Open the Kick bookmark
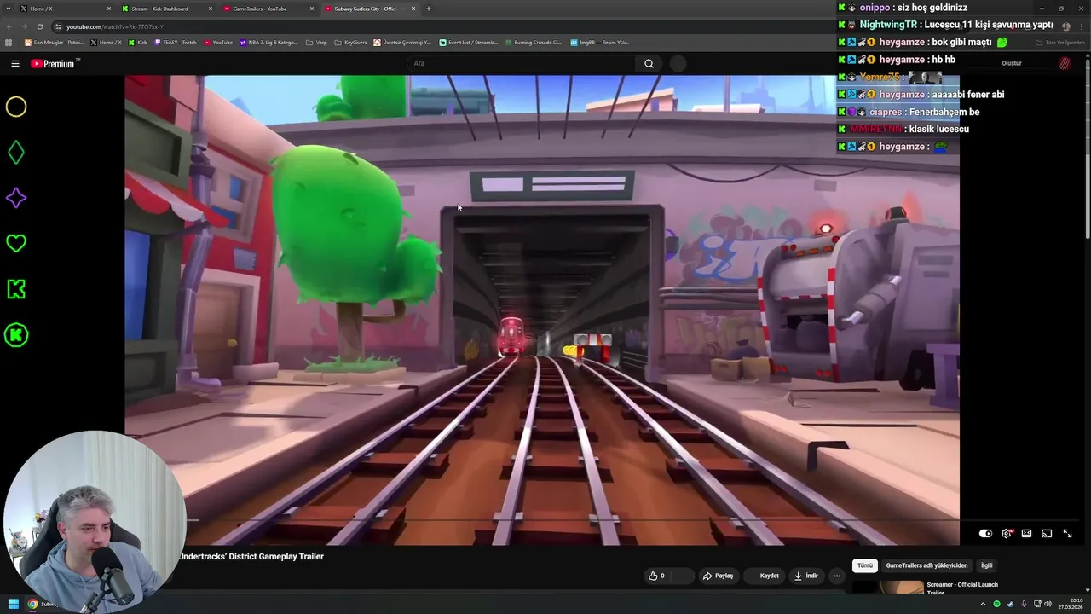The height and width of the screenshot is (614, 1091). (x=137, y=43)
